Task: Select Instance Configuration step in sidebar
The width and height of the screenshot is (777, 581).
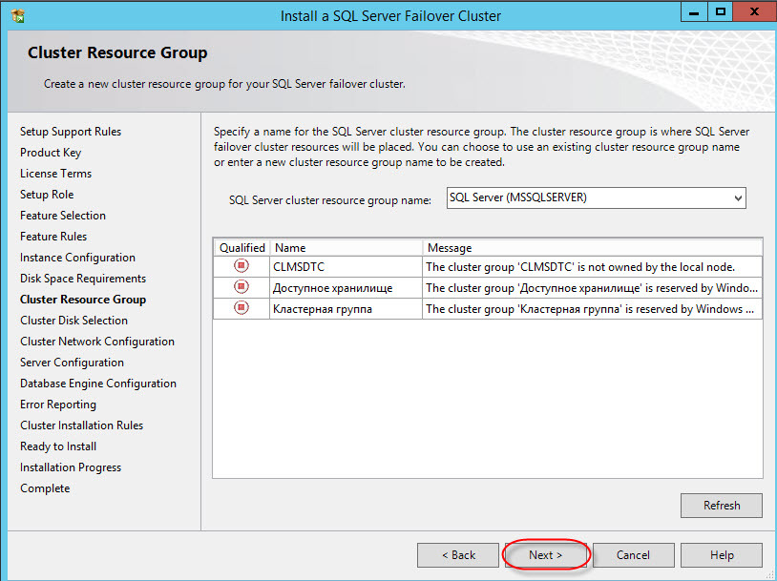Action: coord(77,258)
